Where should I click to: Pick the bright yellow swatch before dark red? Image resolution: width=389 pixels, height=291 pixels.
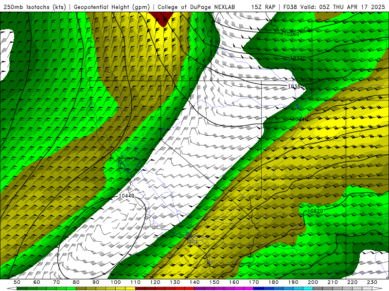tap(130, 289)
